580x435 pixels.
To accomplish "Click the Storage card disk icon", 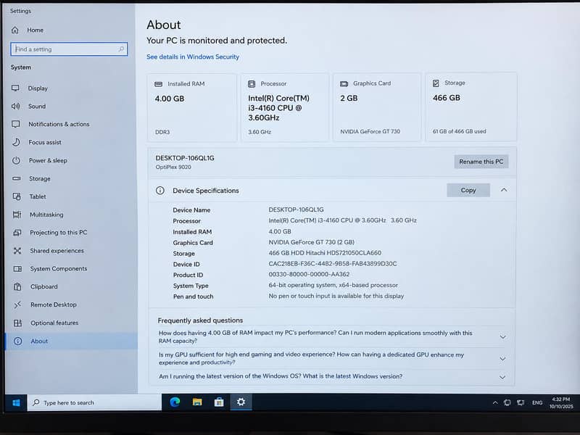I will point(436,83).
